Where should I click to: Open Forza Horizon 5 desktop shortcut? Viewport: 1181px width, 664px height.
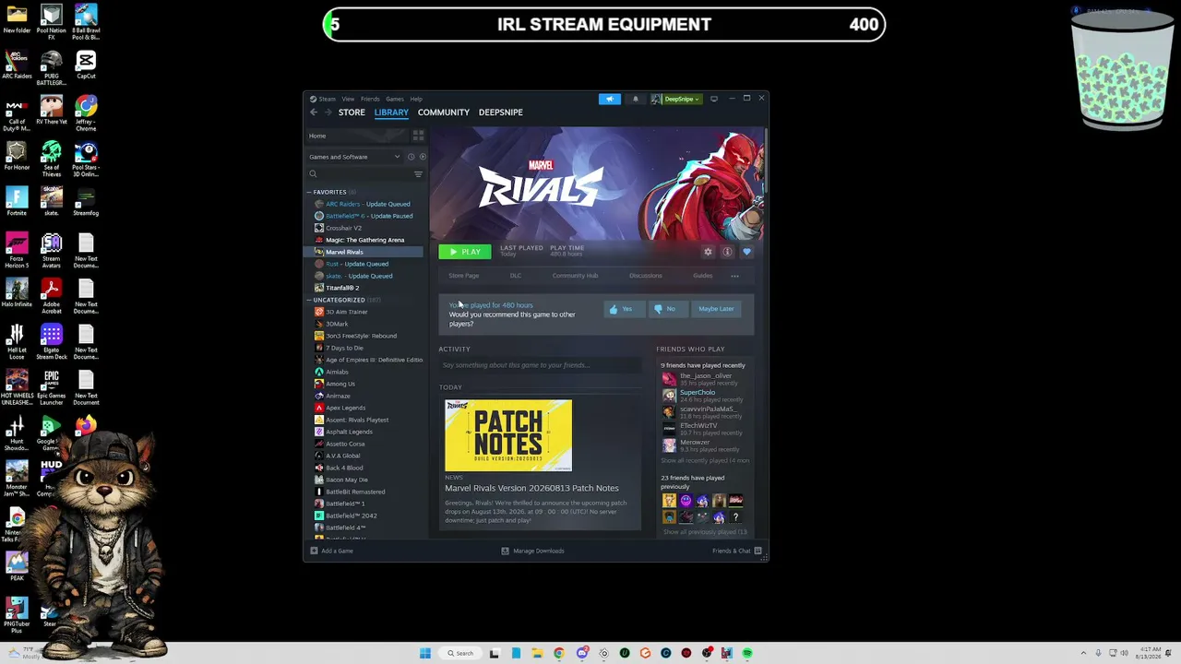[17, 249]
